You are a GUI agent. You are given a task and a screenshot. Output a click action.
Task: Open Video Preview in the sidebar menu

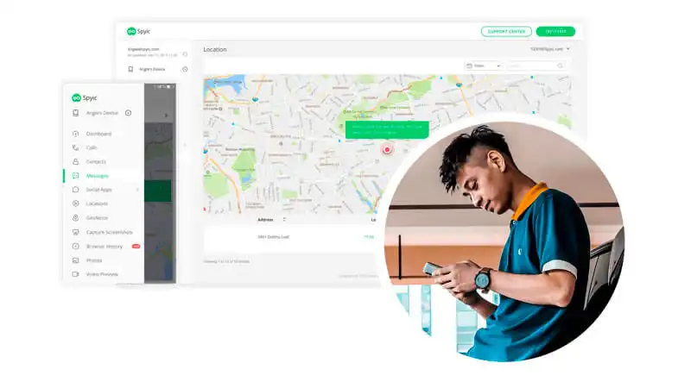pos(102,274)
